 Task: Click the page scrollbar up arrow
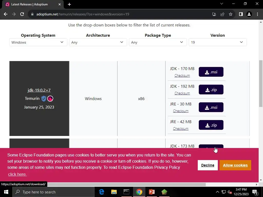[x=261, y=22]
